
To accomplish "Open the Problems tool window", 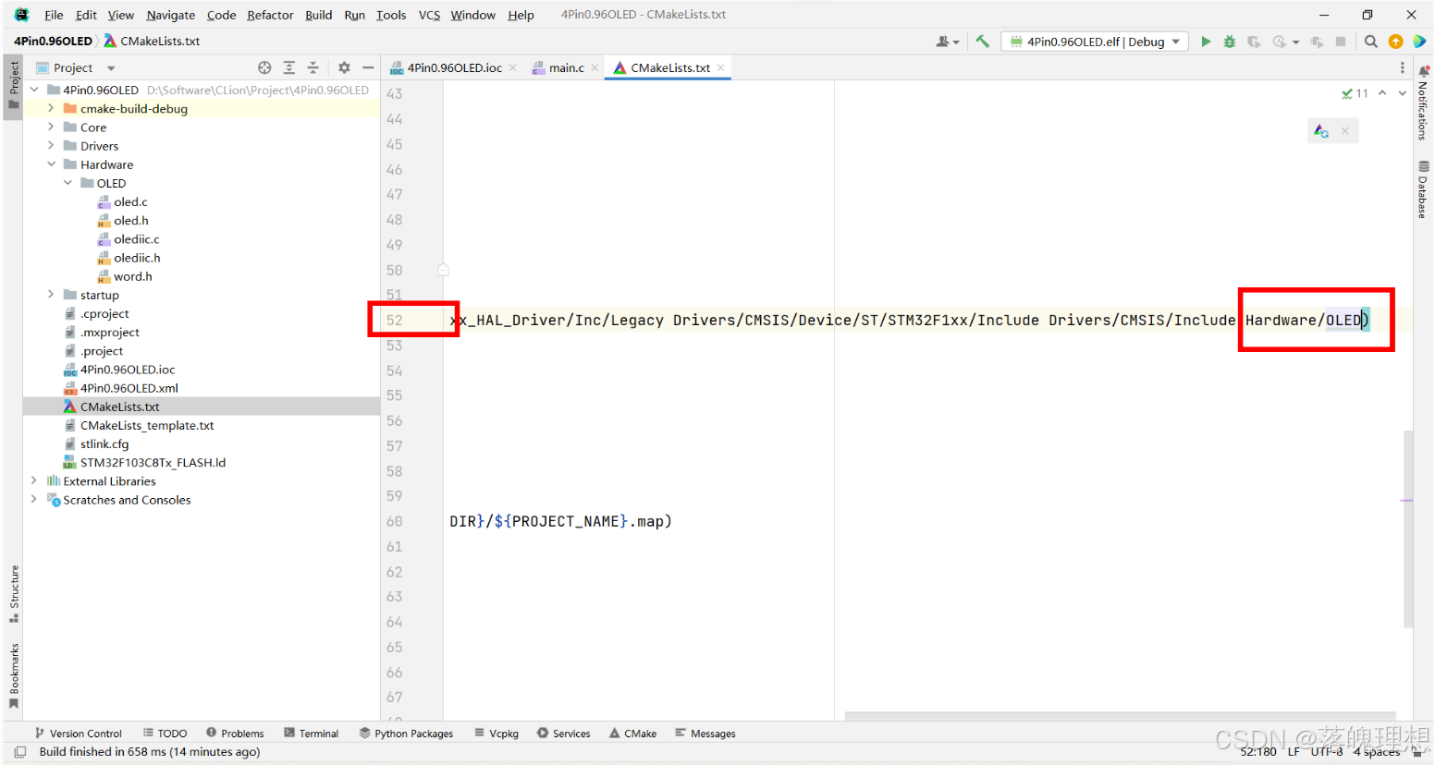I will [x=235, y=734].
